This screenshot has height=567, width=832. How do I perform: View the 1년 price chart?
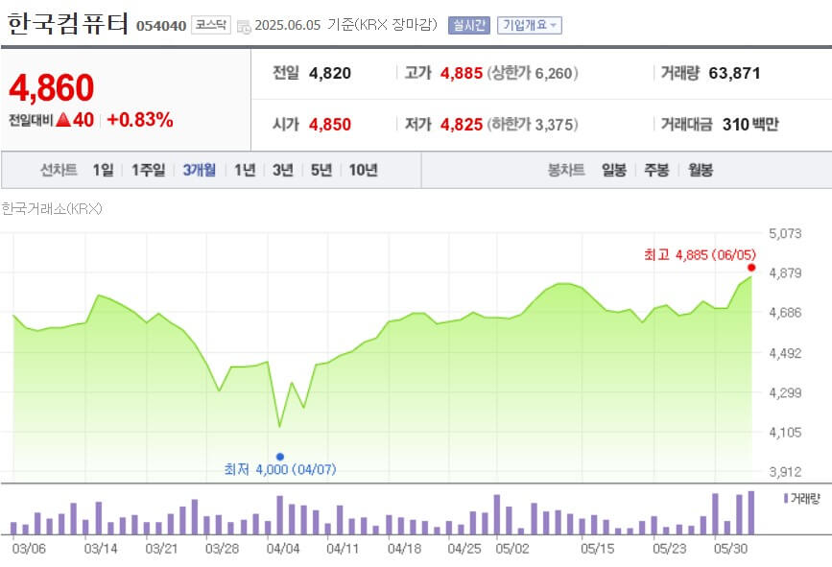pyautogui.click(x=247, y=170)
